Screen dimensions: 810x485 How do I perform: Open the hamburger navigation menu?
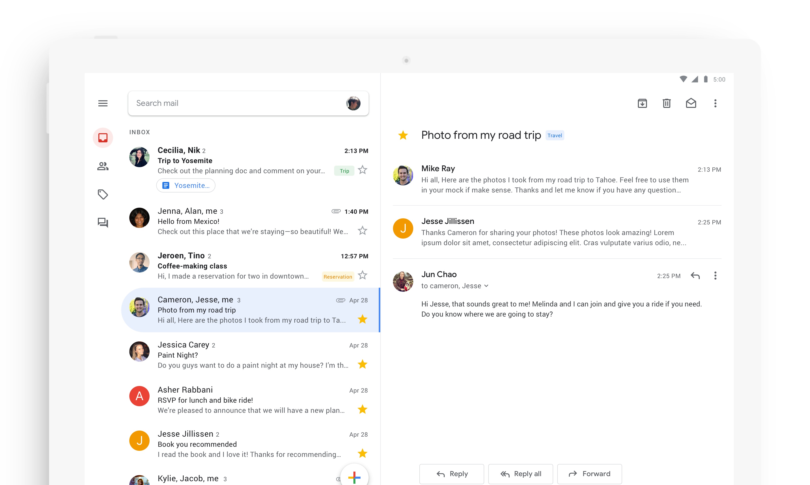click(103, 103)
